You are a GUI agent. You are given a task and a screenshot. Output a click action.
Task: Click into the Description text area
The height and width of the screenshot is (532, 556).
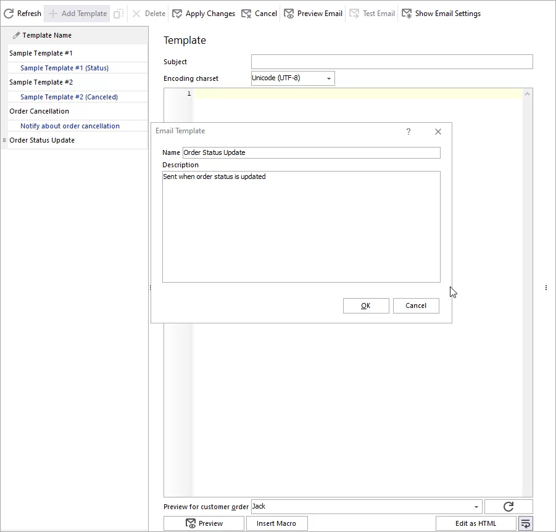(301, 227)
